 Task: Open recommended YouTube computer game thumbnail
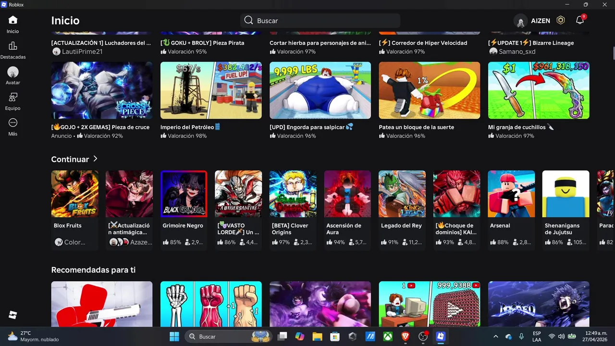(430, 304)
